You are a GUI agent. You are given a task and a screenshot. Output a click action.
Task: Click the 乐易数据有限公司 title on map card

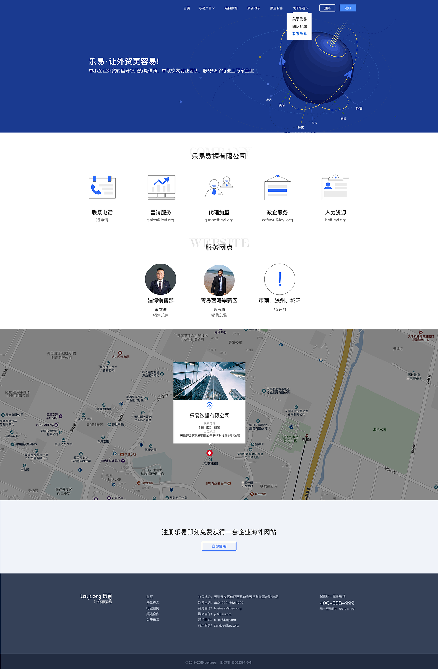[x=209, y=416]
